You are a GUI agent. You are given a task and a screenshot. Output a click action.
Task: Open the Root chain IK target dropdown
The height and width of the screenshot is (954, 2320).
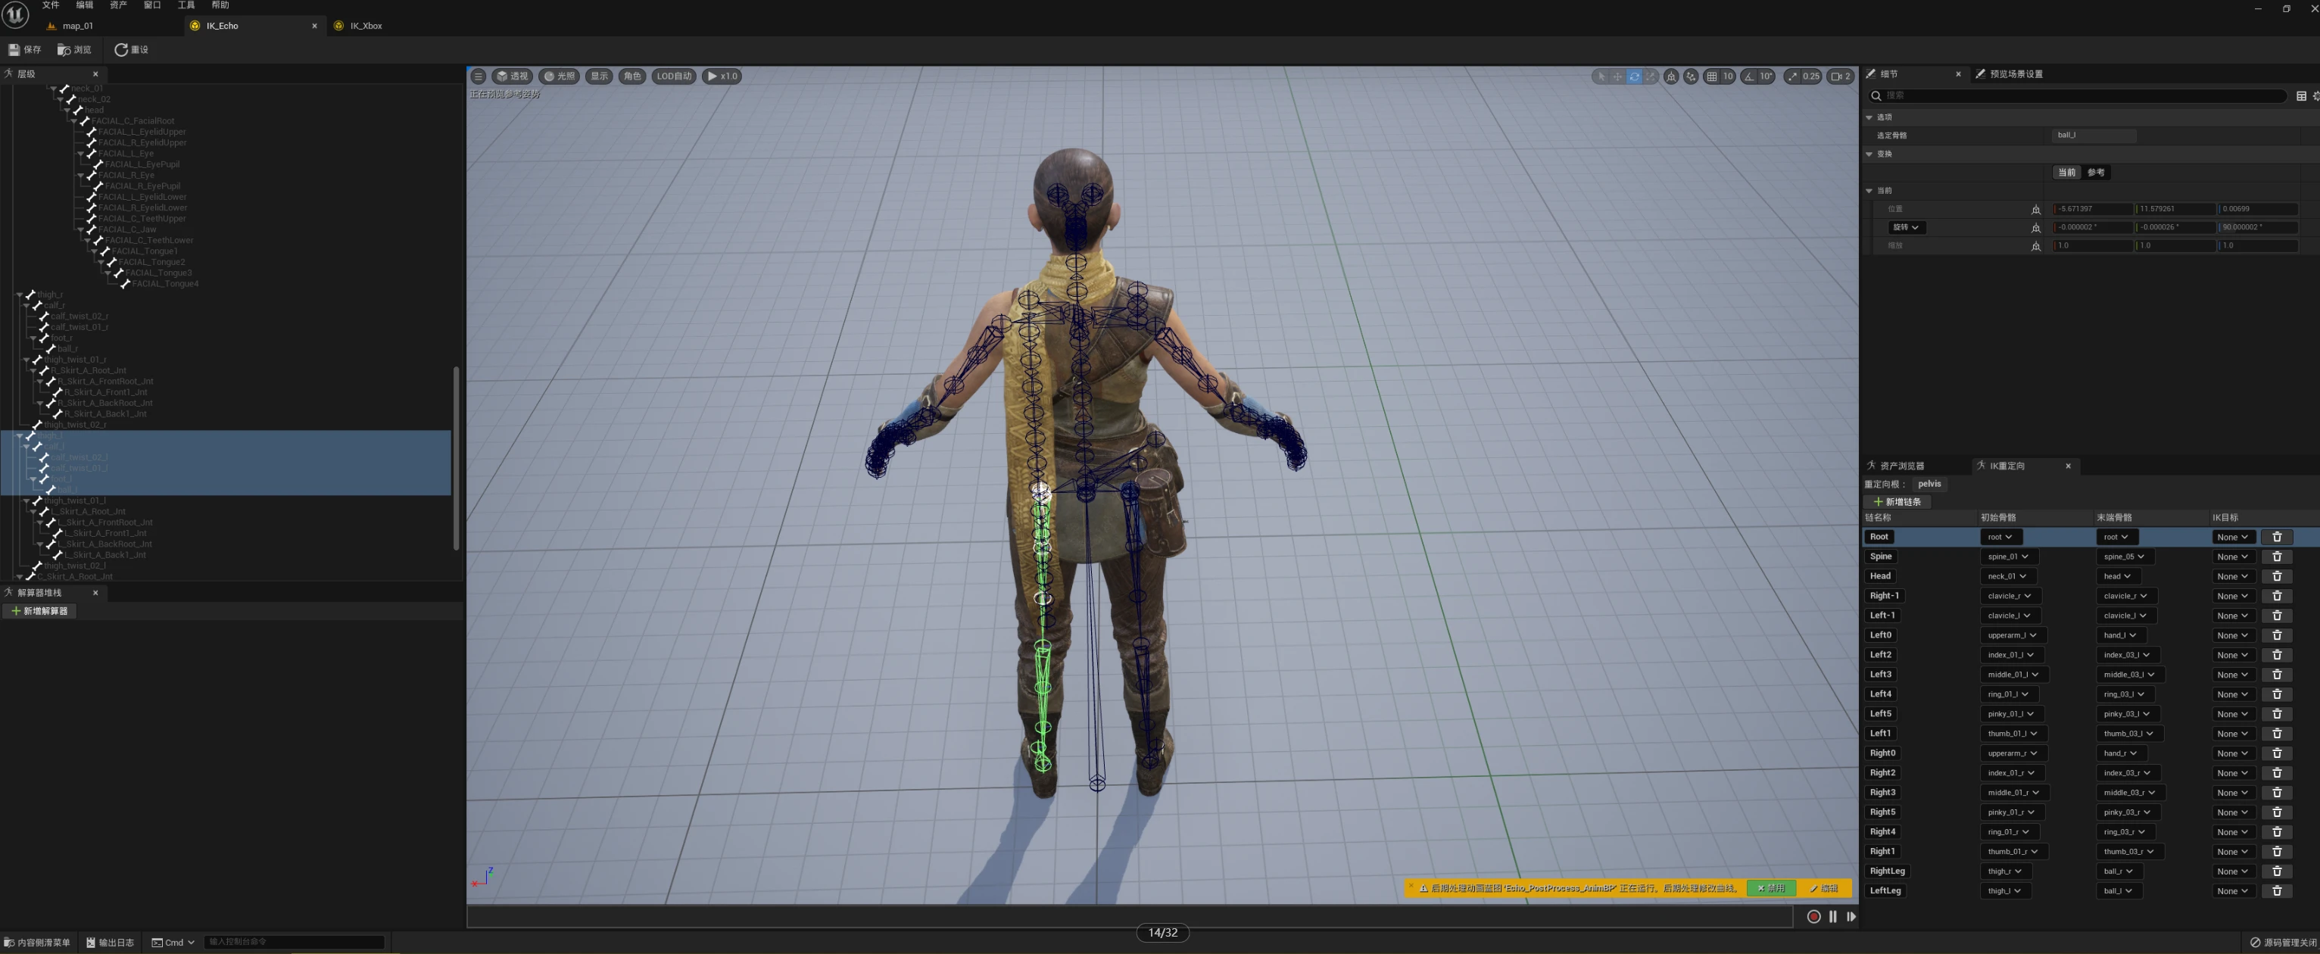tap(2233, 537)
